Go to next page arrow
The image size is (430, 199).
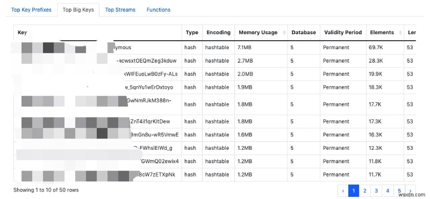(x=410, y=191)
